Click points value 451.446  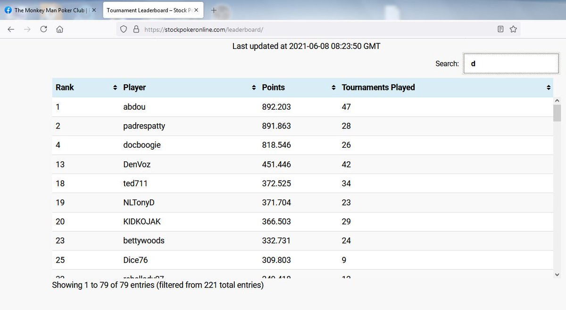(276, 164)
